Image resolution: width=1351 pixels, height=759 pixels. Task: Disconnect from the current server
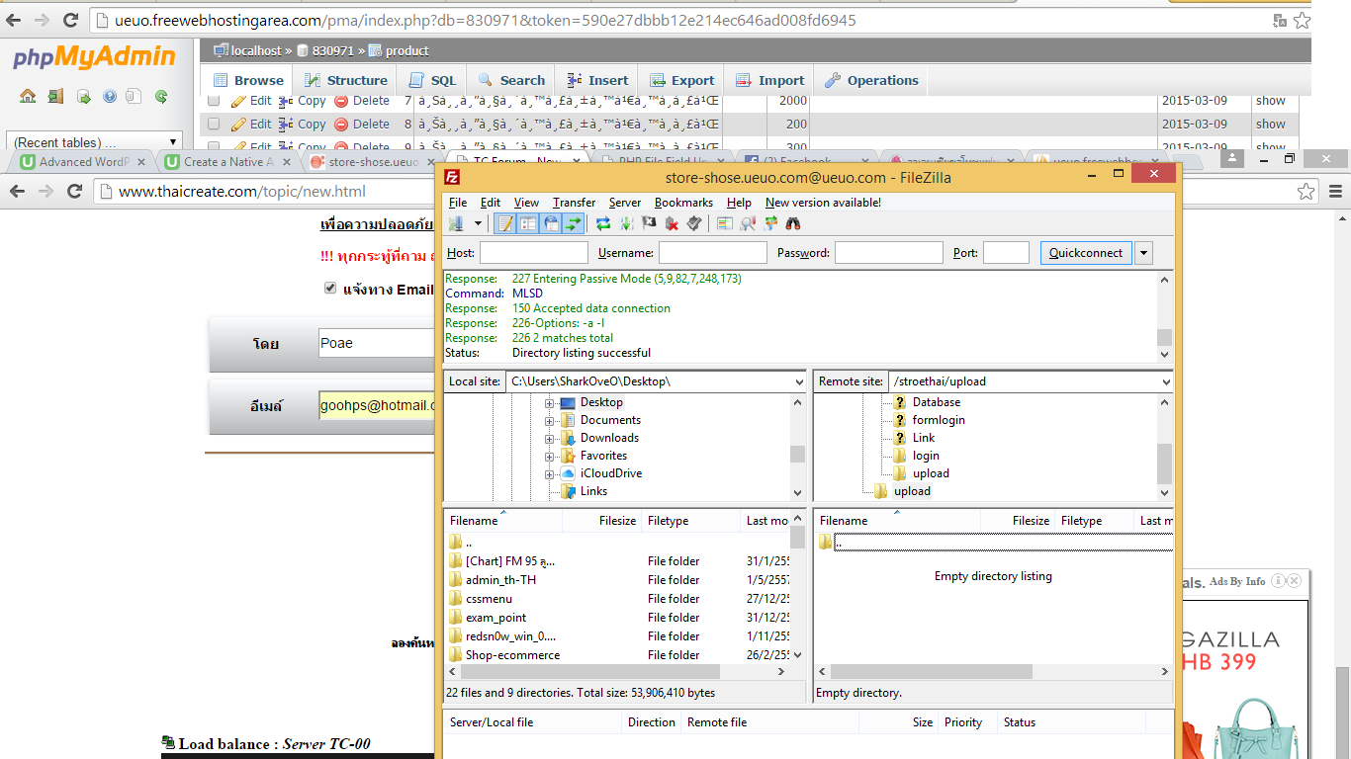tap(672, 224)
